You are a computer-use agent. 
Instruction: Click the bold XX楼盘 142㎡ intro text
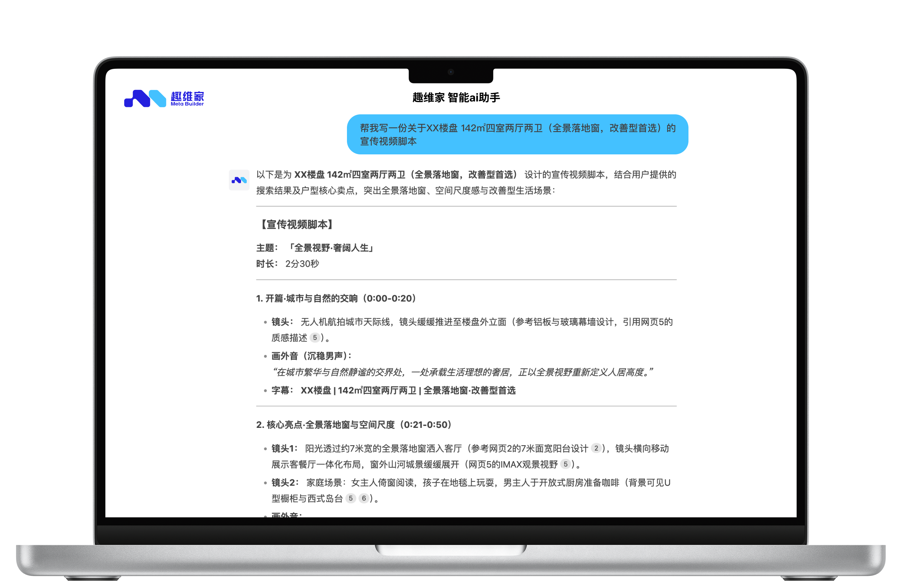[x=406, y=175]
